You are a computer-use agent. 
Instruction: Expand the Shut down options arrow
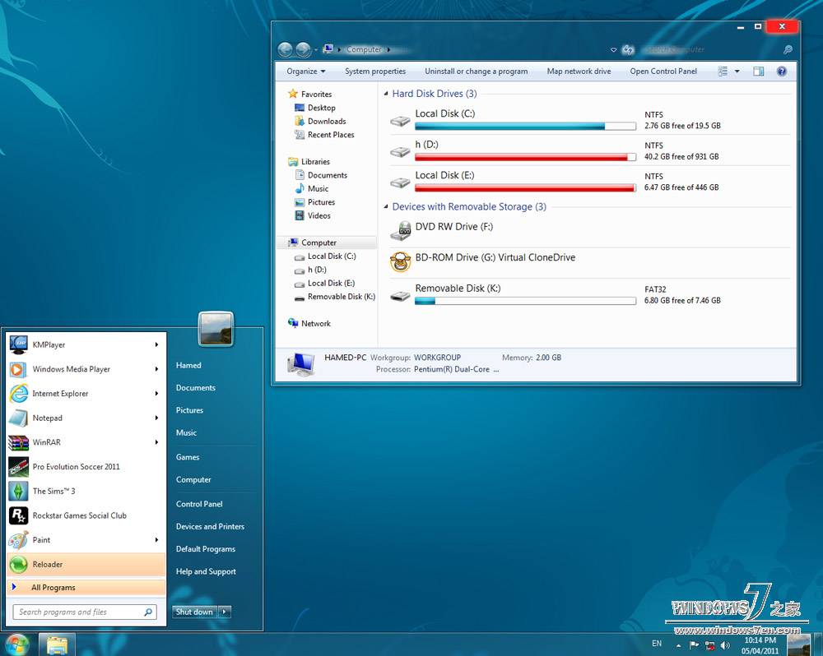(224, 612)
